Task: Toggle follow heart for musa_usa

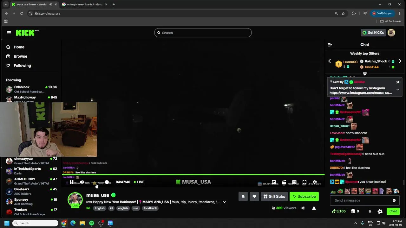Action: 254,196
